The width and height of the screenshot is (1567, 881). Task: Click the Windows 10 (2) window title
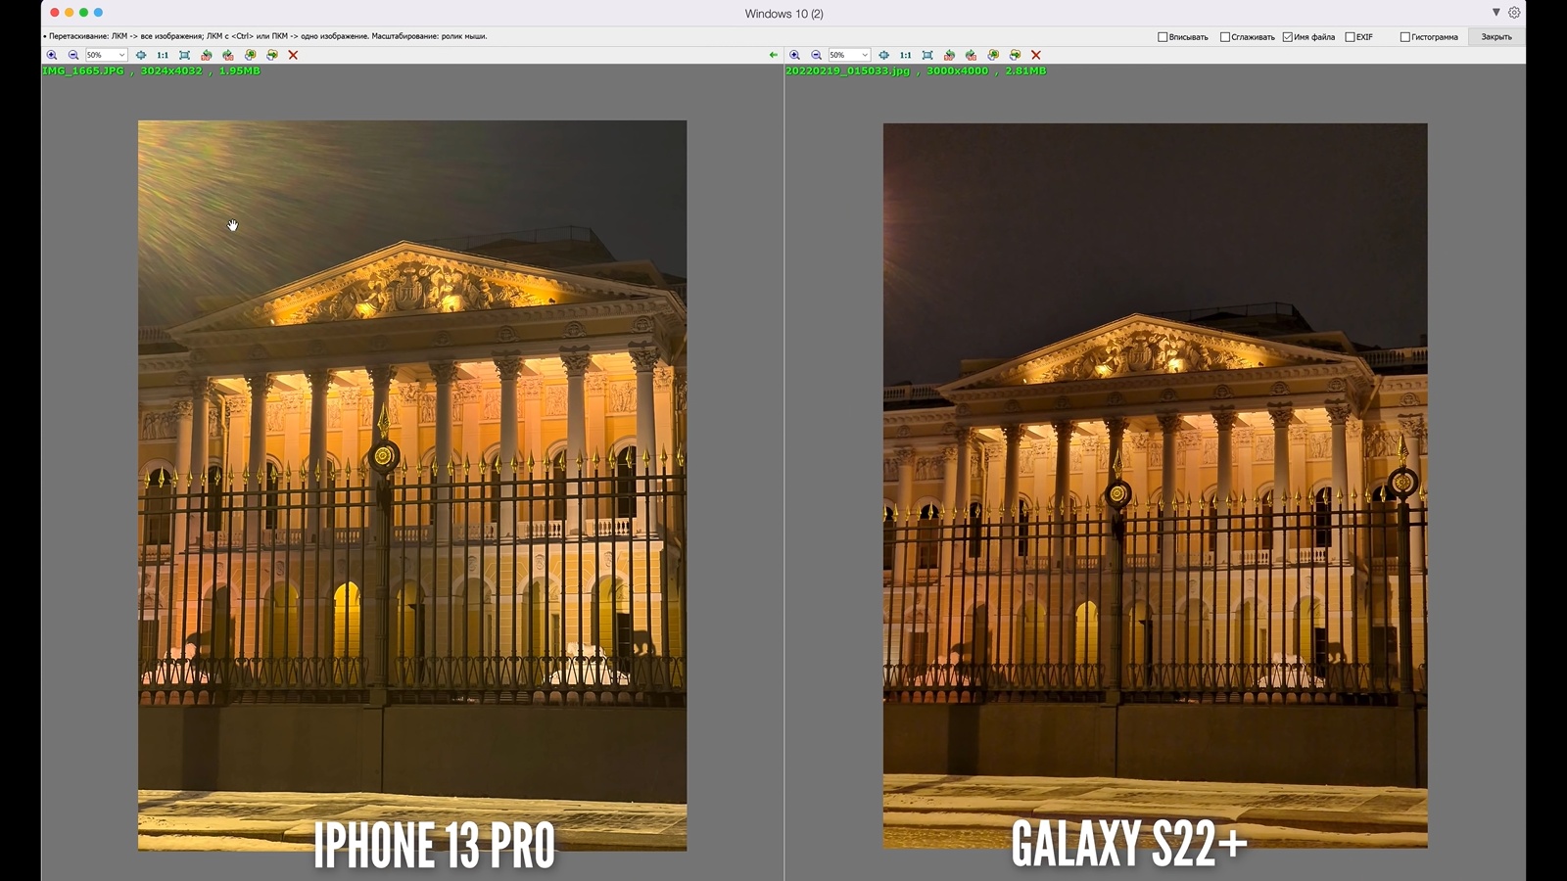[x=783, y=14]
